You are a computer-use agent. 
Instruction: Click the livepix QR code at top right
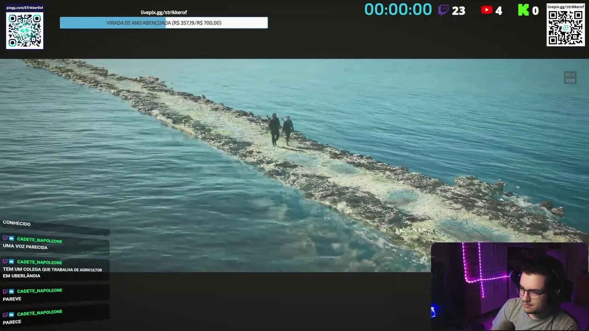[566, 28]
